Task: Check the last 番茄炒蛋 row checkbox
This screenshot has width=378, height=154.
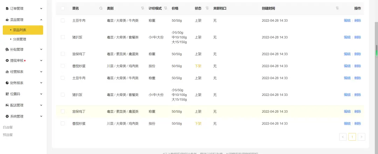Action: (x=63, y=124)
